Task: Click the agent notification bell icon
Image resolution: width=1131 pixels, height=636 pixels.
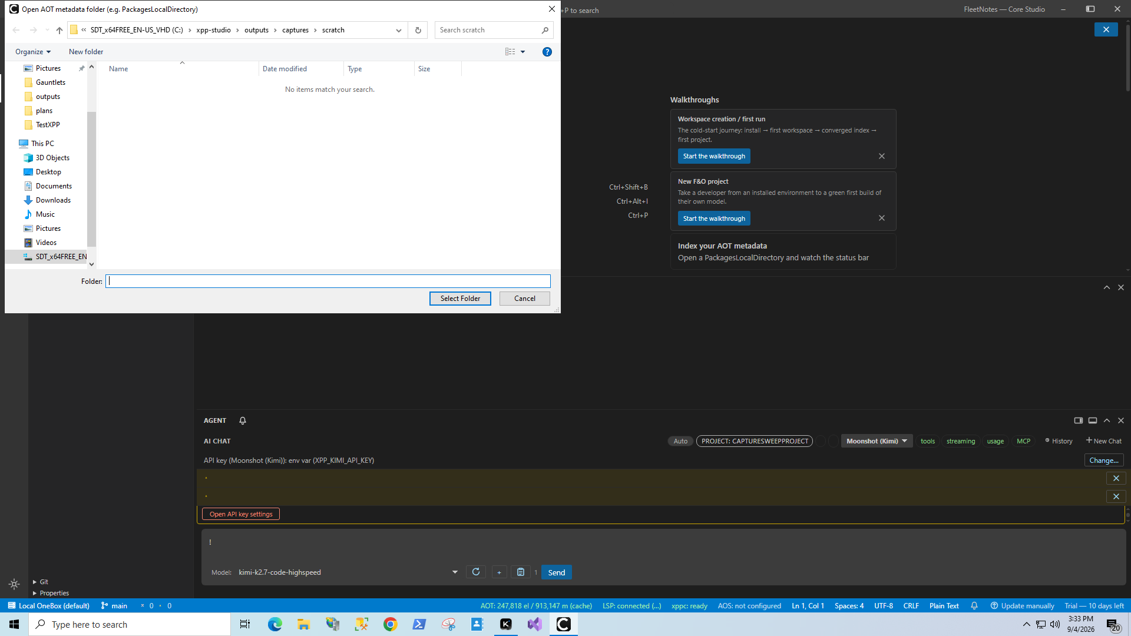Action: (x=243, y=420)
